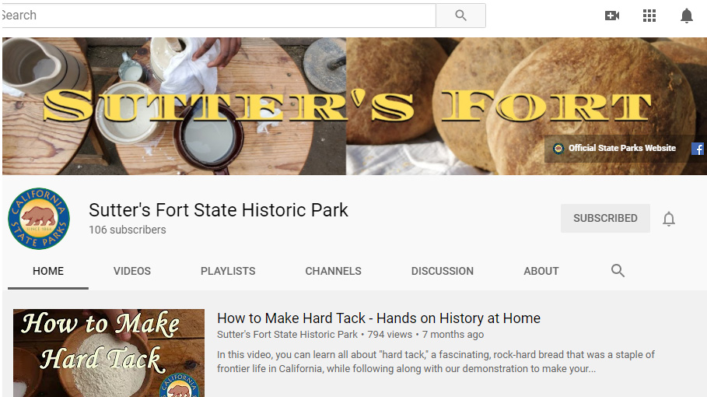The width and height of the screenshot is (707, 397).
Task: Open the PLAYLISTS tab
Action: [228, 271]
